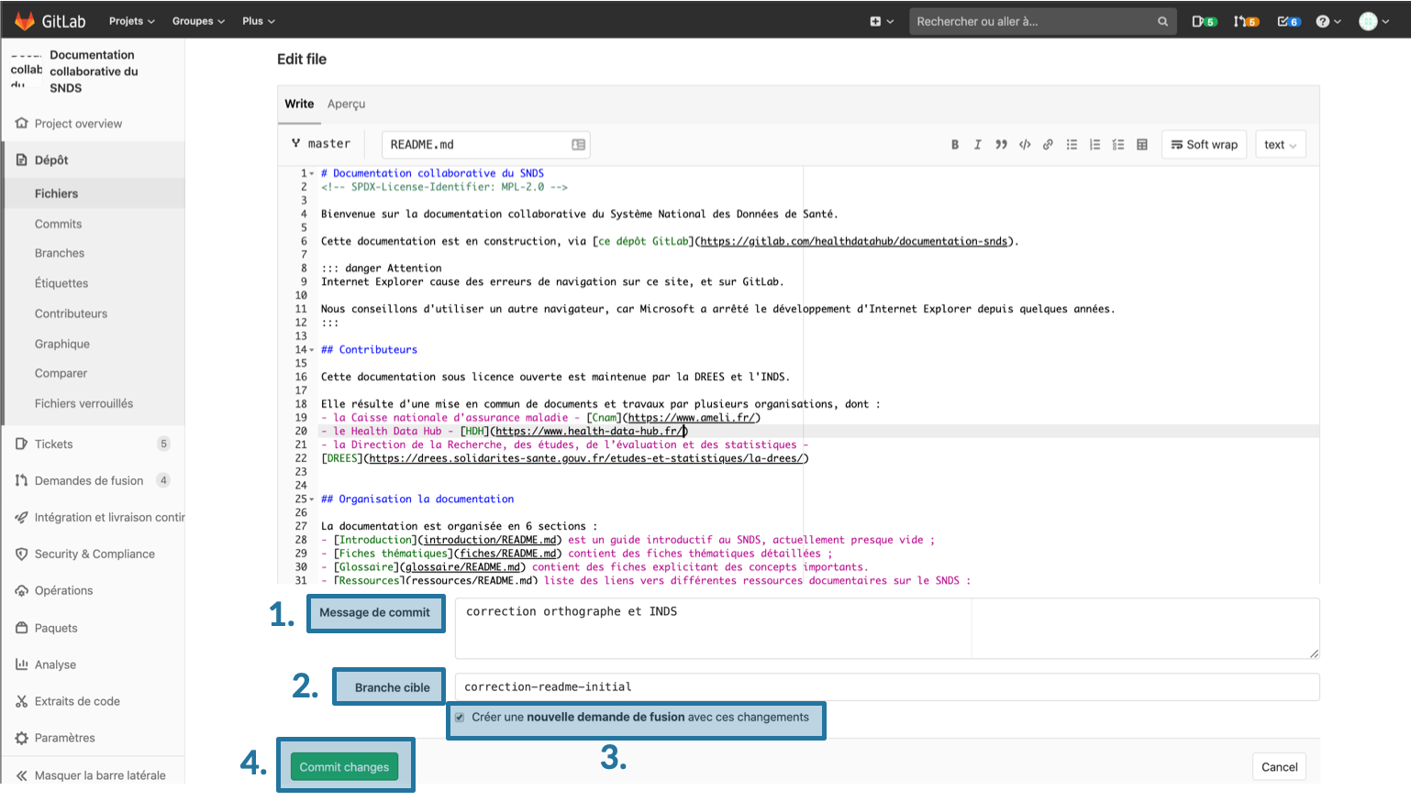Fold the Contributeurs heading at line 14
The width and height of the screenshot is (1411, 801).
[x=312, y=350]
